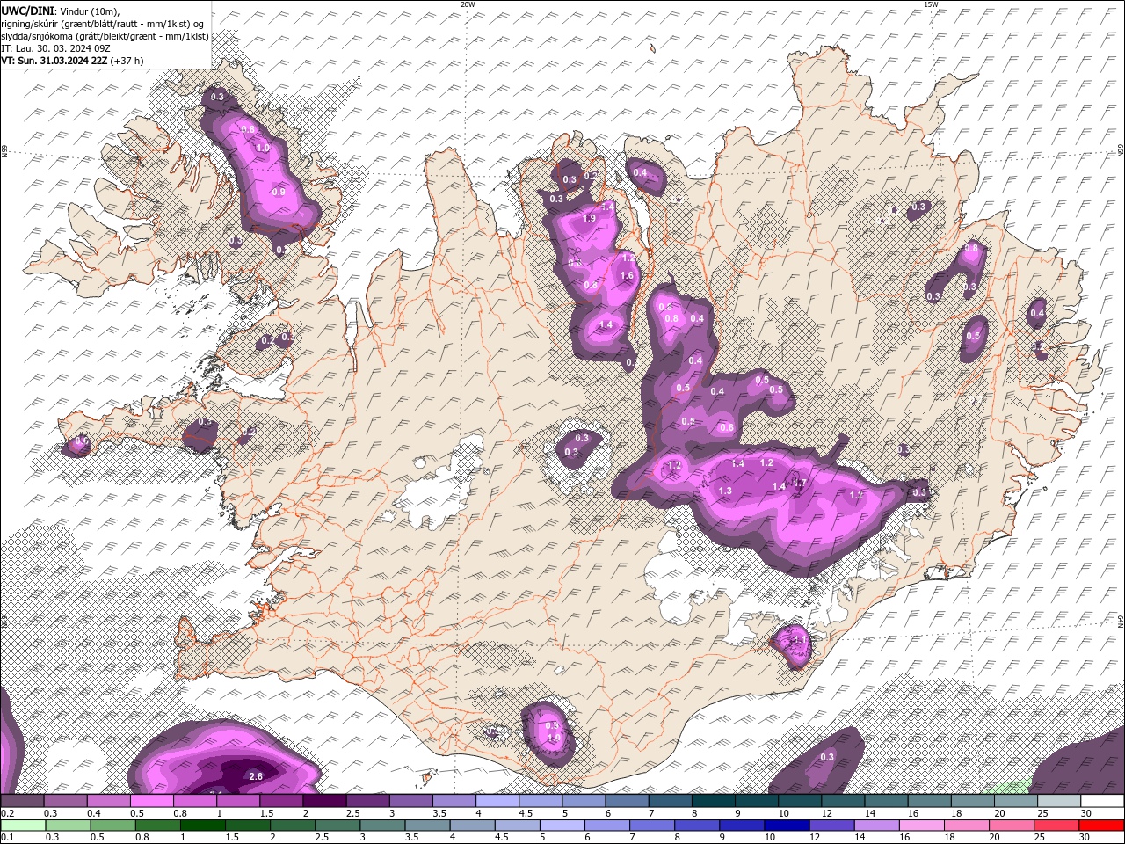The image size is (1125, 844).
Task: Click the '1.3' precipitation value over the glacier
Action: click(725, 491)
